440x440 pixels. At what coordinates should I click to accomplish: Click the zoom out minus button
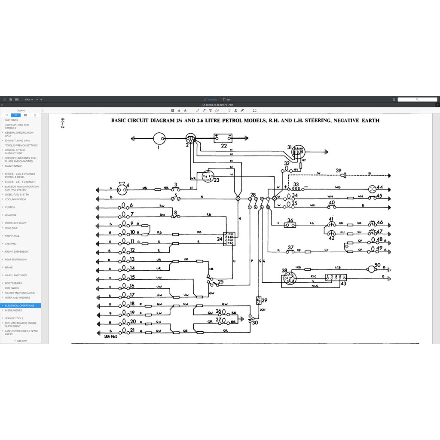pos(37,99)
